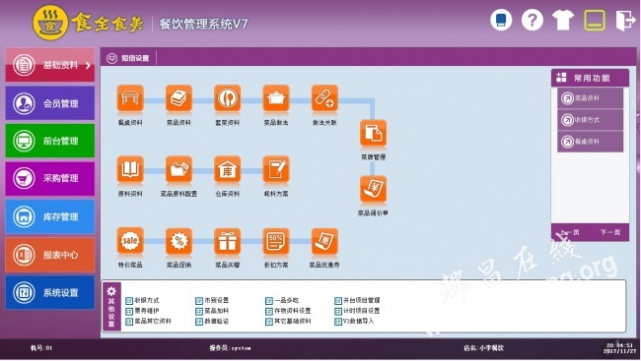Expand 基础资料 sidebar arrow

pos(88,65)
